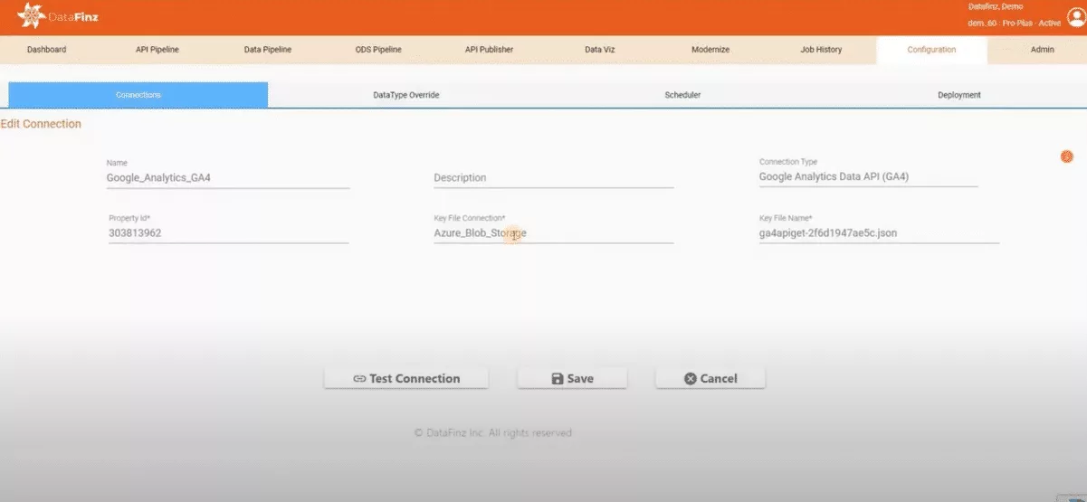Open the Scheduler sub-tab
The image size is (1087, 502).
pos(682,95)
